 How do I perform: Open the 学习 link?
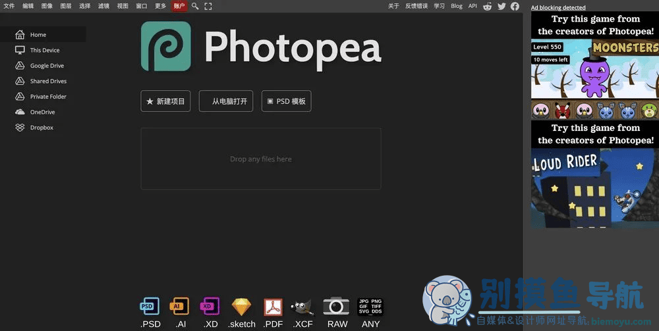click(x=439, y=6)
